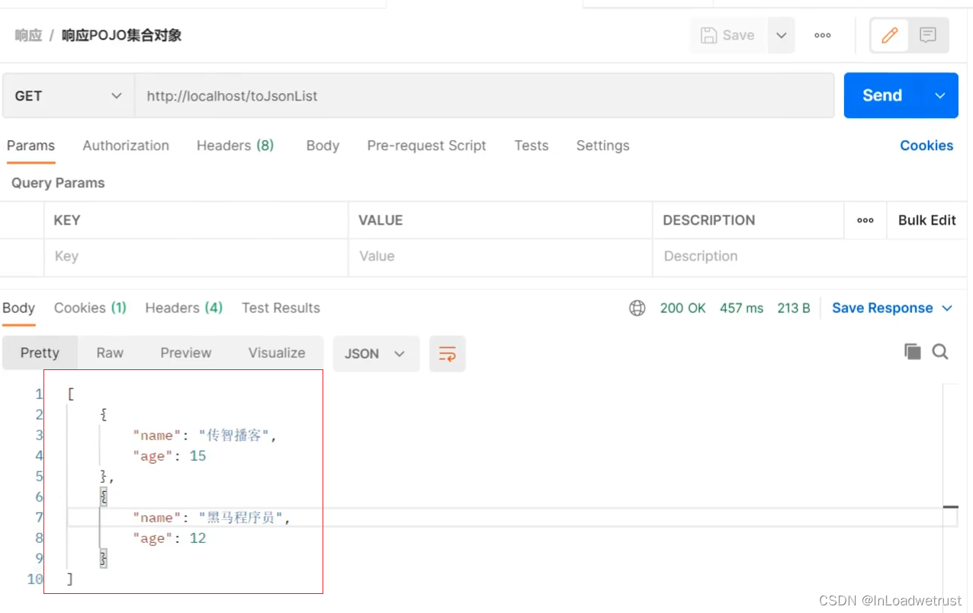
Task: Open the request Body tab
Action: [323, 145]
